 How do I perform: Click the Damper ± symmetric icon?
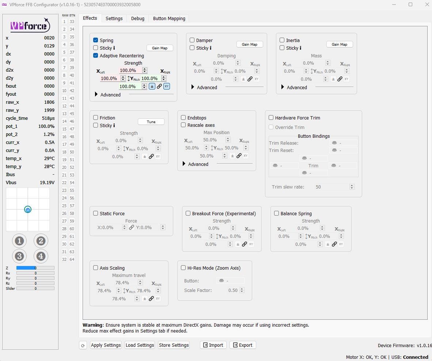point(243,79)
